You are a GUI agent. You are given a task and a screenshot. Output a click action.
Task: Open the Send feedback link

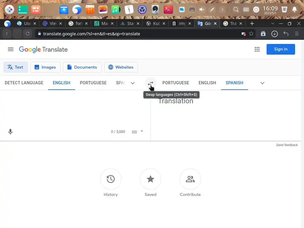coord(287,145)
